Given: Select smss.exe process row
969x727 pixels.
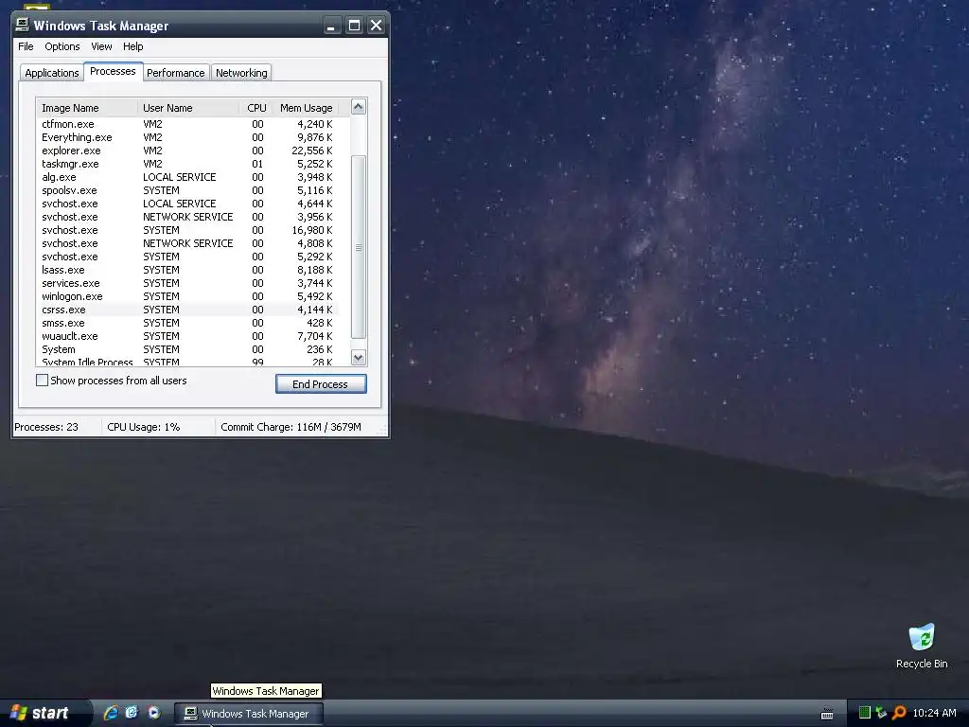Looking at the screenshot, I should [x=187, y=324].
